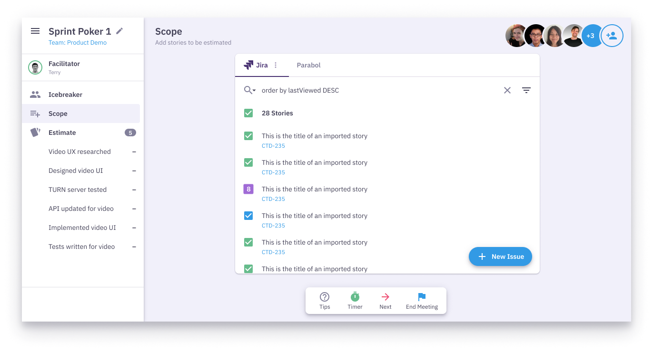Click the Estimate count badge 5

[x=130, y=133]
